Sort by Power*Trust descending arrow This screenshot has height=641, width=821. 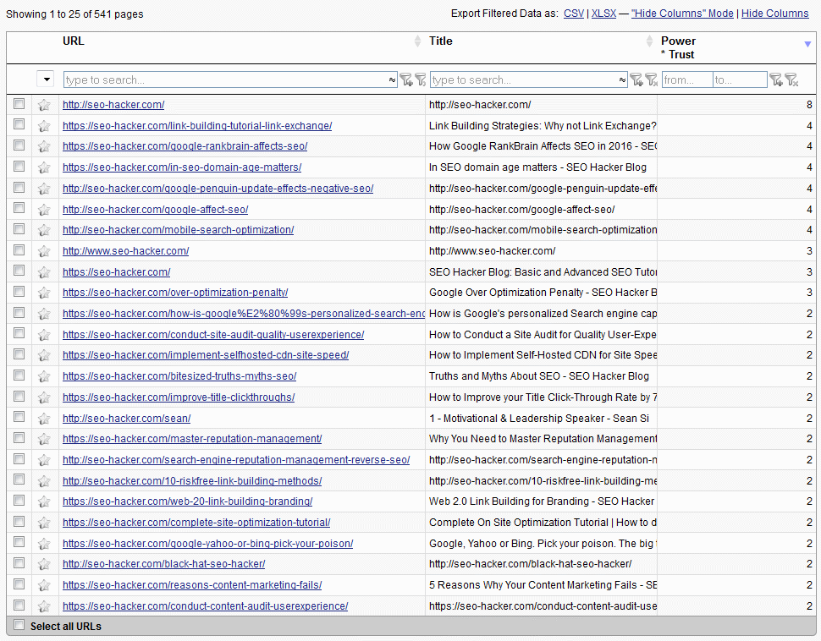pyautogui.click(x=807, y=44)
